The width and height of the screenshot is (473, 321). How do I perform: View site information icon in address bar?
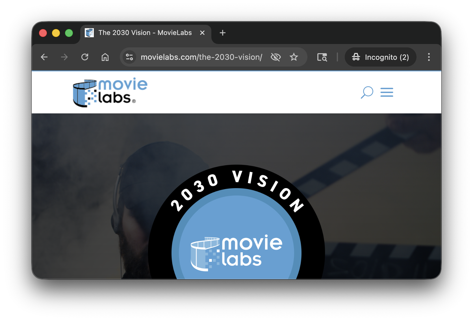pyautogui.click(x=129, y=57)
